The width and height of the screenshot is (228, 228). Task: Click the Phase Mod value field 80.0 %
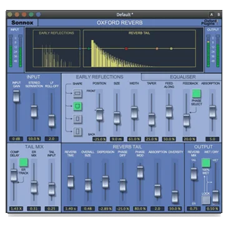pos(140,209)
